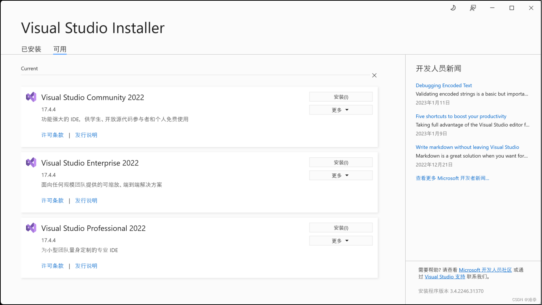Click the Visual Studio Professional 2022 title
The height and width of the screenshot is (305, 542).
93,228
